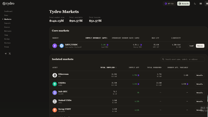
Task: Select Markets in the sidebar
Action: coord(8,19)
